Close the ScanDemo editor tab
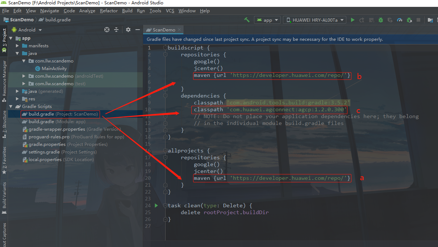Screen dimensions: 438x247 tap(179, 30)
